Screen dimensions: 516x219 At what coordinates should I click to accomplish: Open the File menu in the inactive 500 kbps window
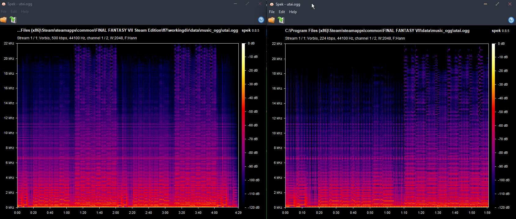click(x=4, y=12)
